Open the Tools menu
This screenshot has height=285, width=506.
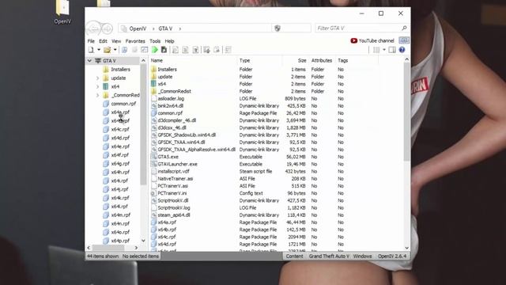[155, 41]
